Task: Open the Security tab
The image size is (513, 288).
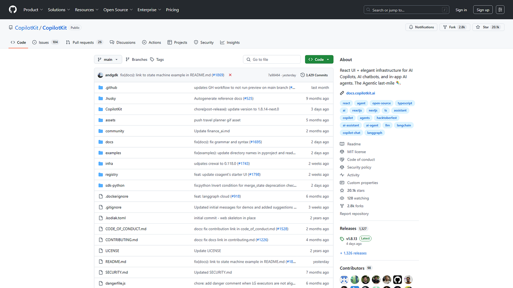Action: pos(204,43)
